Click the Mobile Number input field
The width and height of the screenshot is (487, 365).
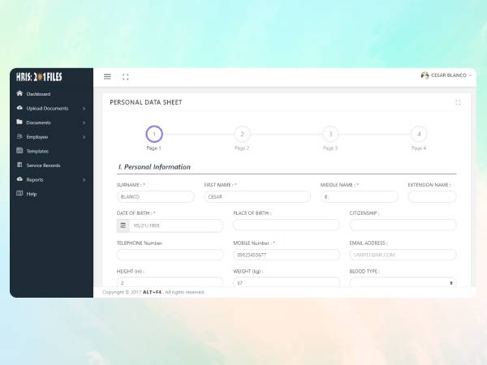pos(287,255)
